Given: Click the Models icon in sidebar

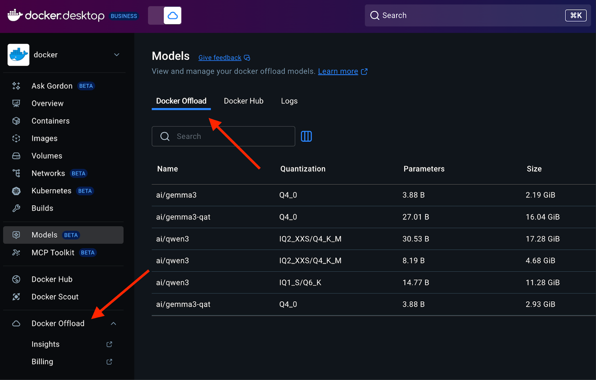Looking at the screenshot, I should (16, 235).
